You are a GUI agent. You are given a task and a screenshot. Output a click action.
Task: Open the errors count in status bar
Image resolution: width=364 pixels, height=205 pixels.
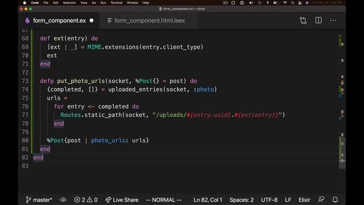click(80, 200)
